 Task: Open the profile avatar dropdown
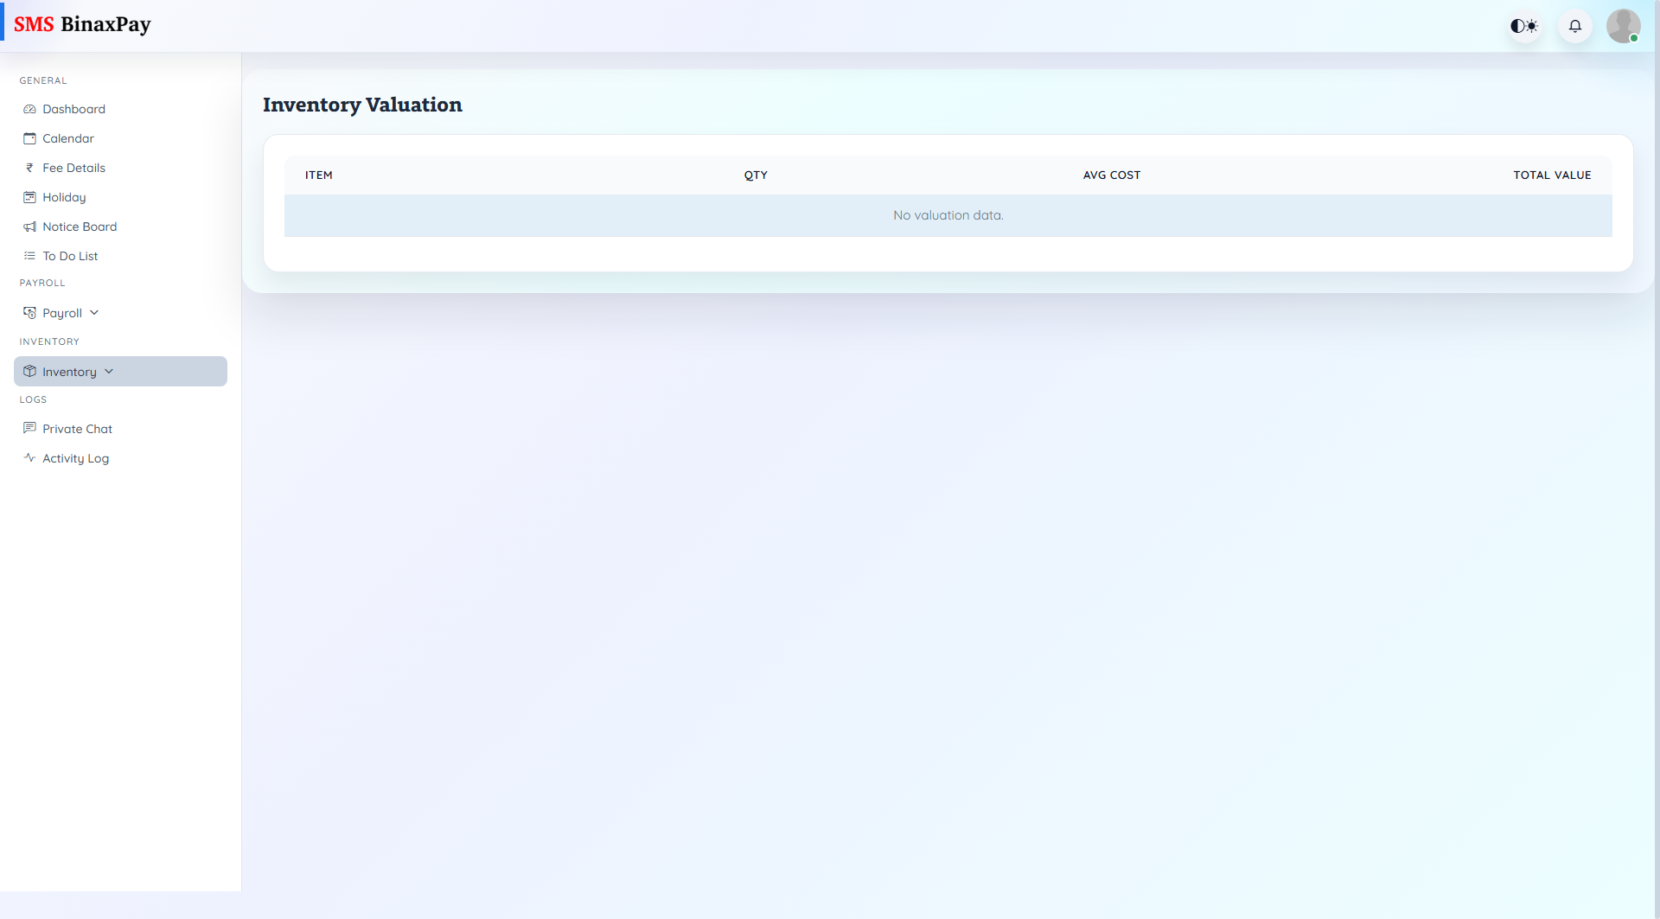1624,26
